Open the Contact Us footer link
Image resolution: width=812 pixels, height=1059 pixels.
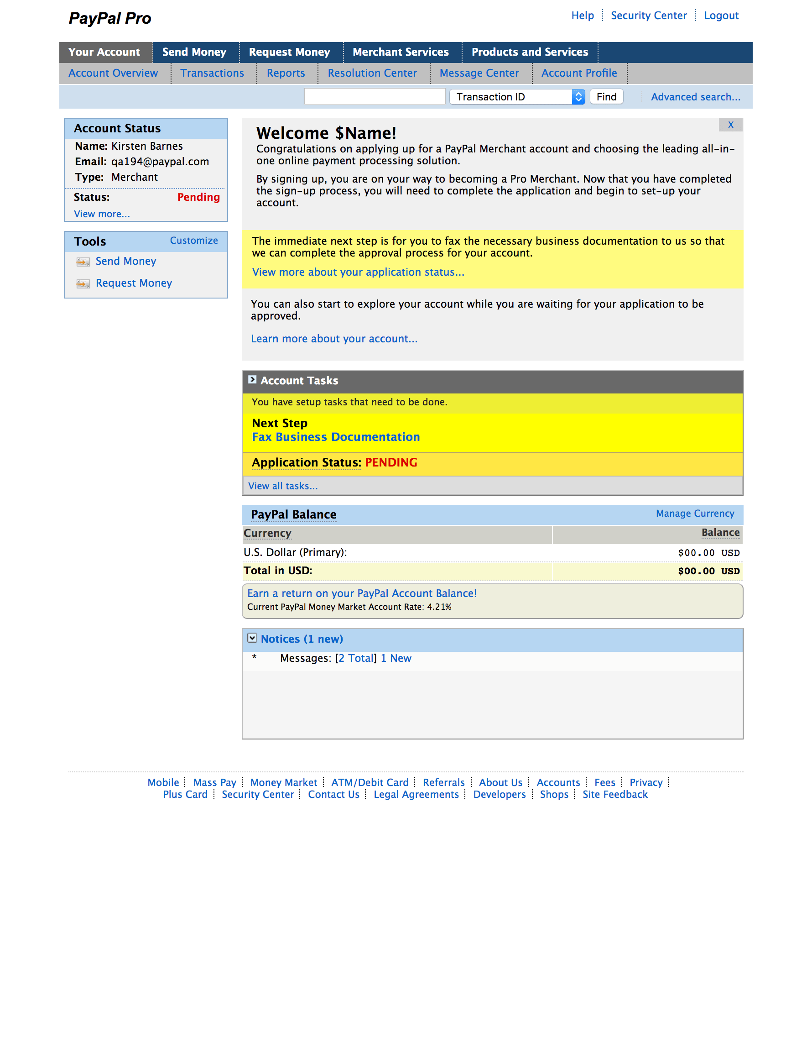pos(333,795)
